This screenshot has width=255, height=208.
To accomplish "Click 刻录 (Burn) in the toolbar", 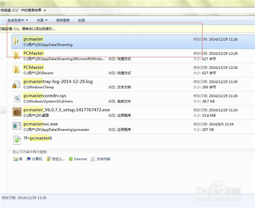I will (82, 20).
